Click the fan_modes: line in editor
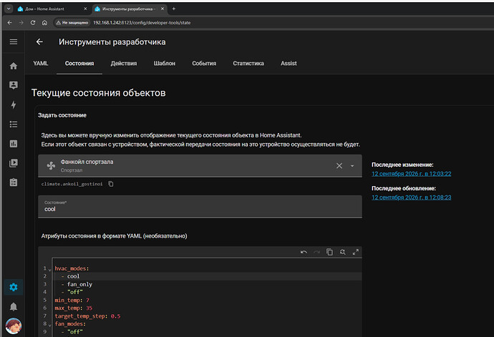Viewport: 494px width, 337px height. point(70,324)
